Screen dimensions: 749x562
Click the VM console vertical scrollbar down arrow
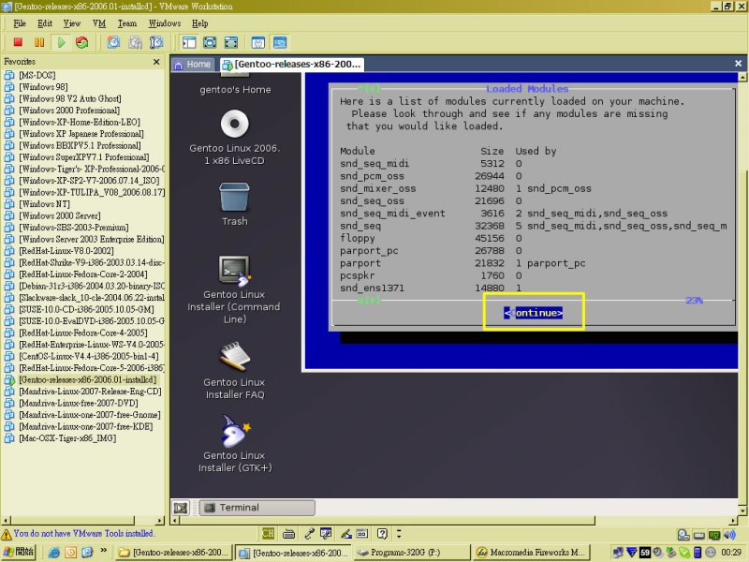click(x=742, y=510)
